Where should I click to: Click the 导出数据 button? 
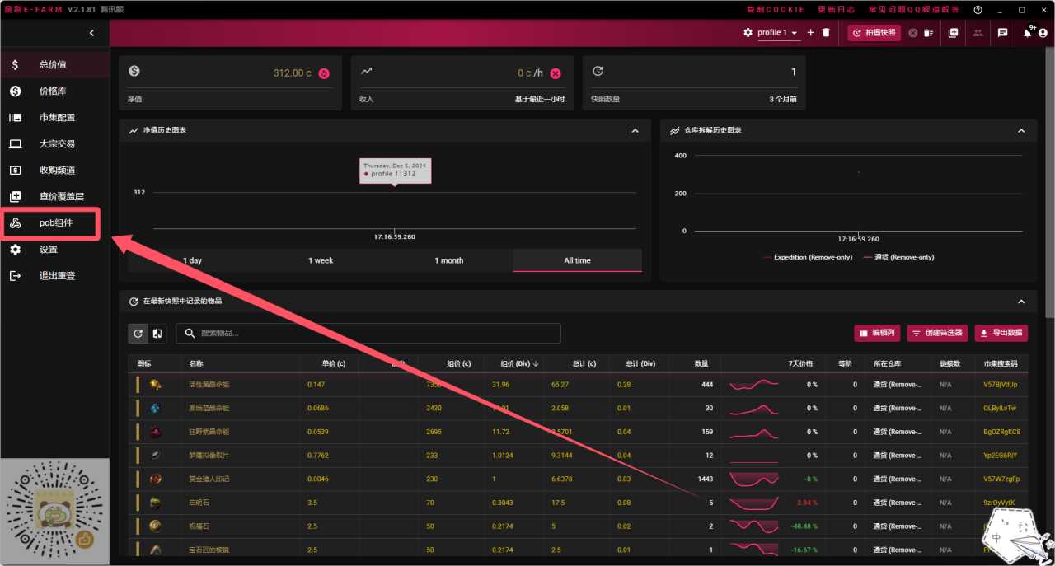(x=1001, y=333)
